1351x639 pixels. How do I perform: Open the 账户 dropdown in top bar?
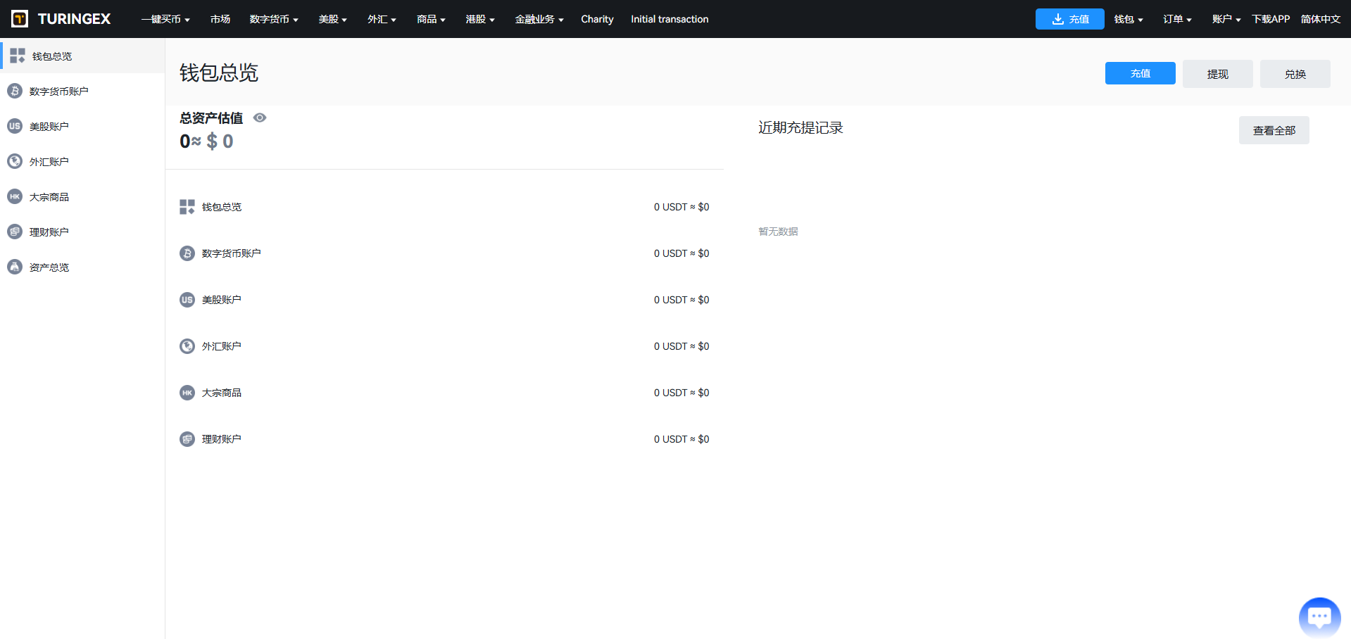[x=1226, y=19]
